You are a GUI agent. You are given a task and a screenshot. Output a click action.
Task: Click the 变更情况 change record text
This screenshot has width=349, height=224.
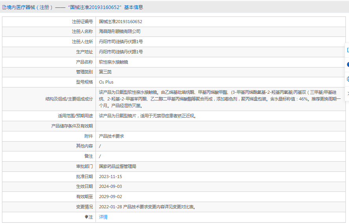click(147, 207)
